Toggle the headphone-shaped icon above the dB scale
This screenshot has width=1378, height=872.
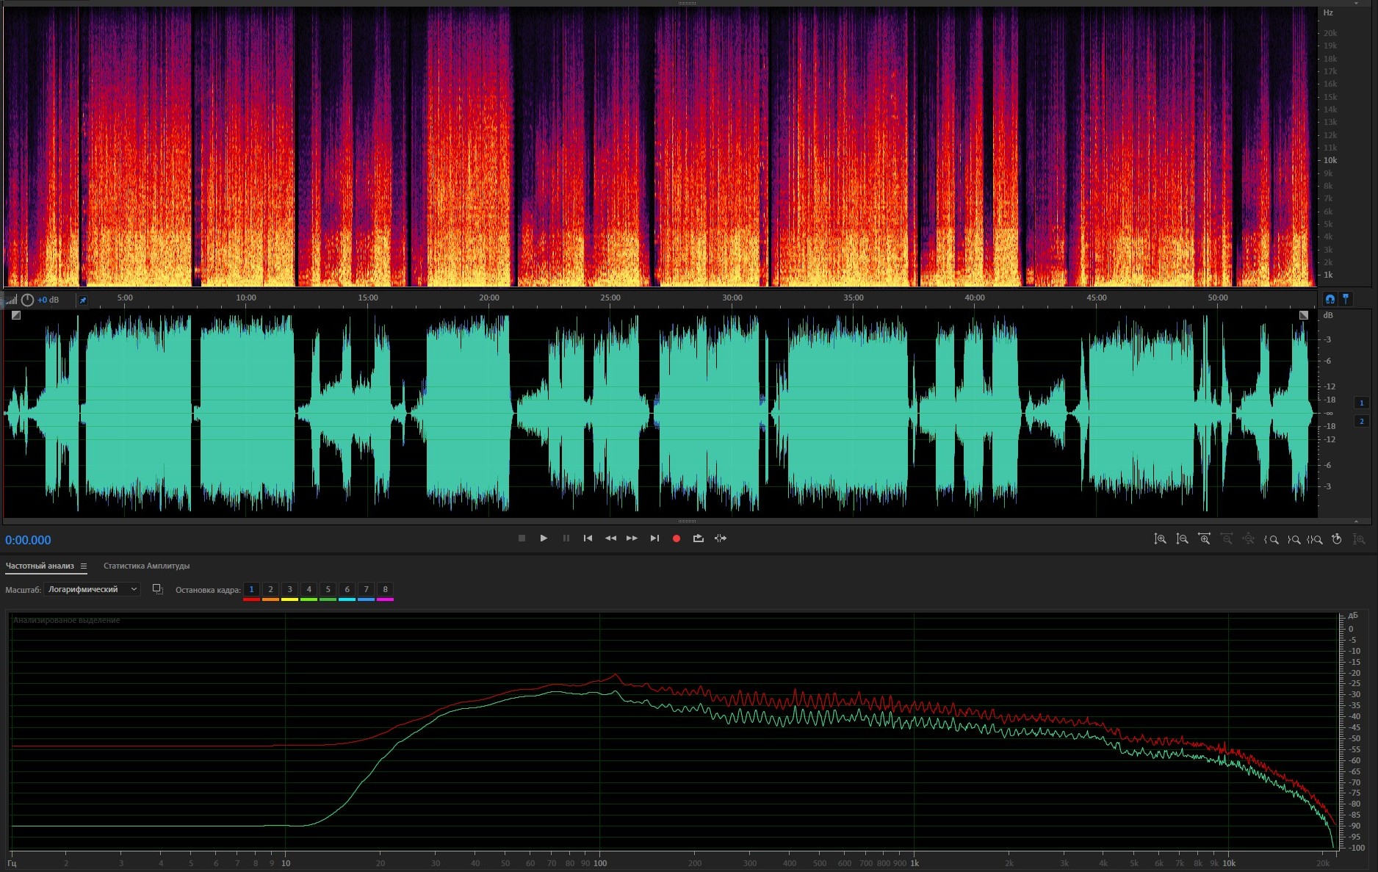coord(1330,299)
